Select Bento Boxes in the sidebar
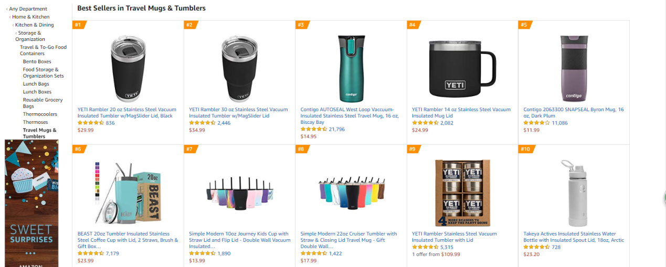The image size is (666, 267). (x=37, y=61)
